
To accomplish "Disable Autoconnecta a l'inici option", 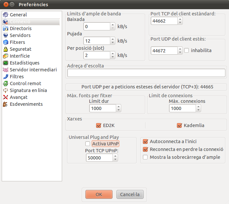I will pos(145,141).
